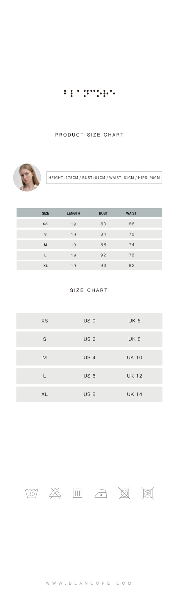Click the model portrait thumbnail
The width and height of the screenshot is (179, 596).
point(27,178)
